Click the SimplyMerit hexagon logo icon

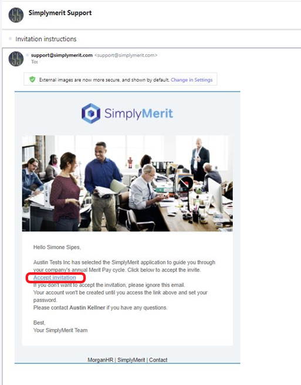click(x=91, y=113)
